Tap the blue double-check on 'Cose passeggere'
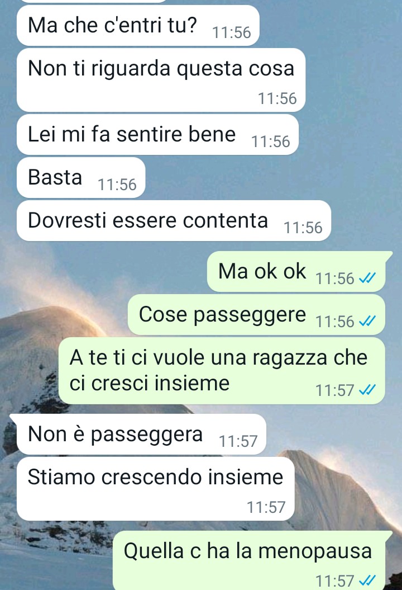 click(367, 321)
